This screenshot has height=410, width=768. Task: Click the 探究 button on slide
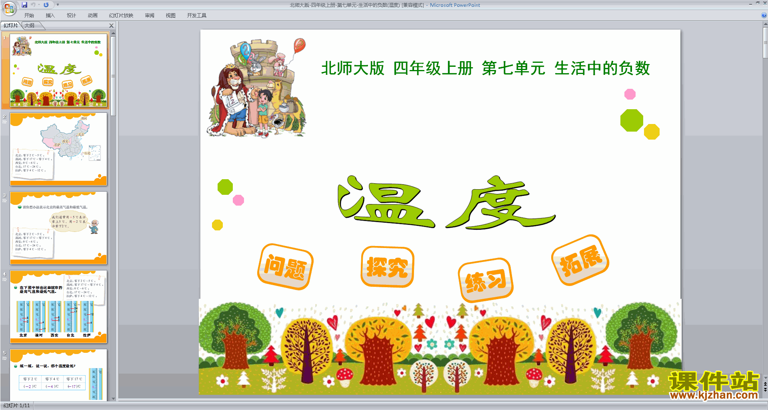click(387, 267)
